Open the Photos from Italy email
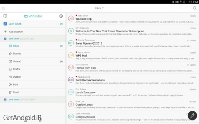The width and height of the screenshot is (199, 124). click(x=133, y=67)
